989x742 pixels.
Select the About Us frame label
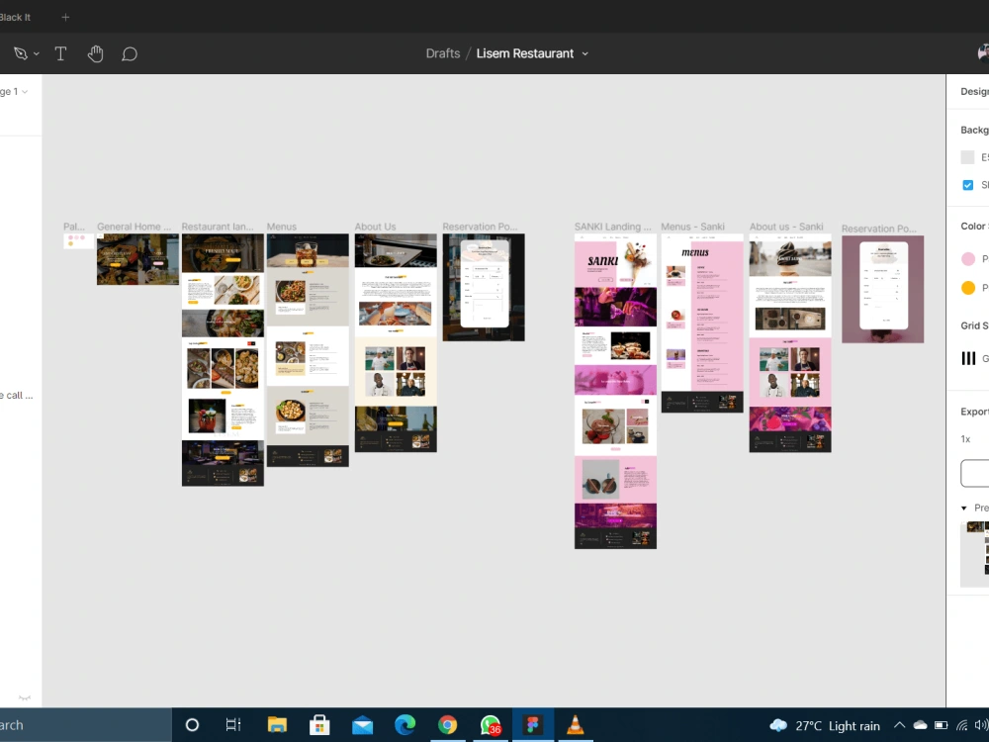click(375, 227)
